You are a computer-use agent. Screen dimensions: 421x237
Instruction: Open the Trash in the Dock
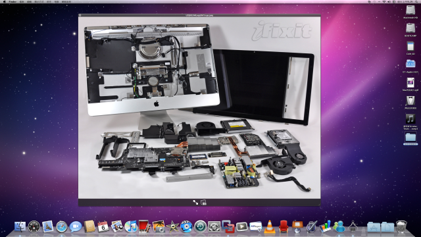(x=401, y=226)
